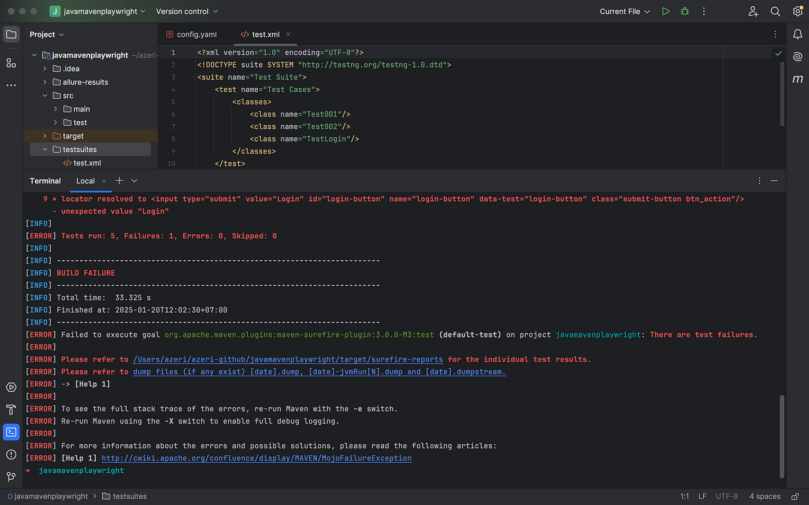Select test.xml file in project tree
809x505 pixels.
81,163
